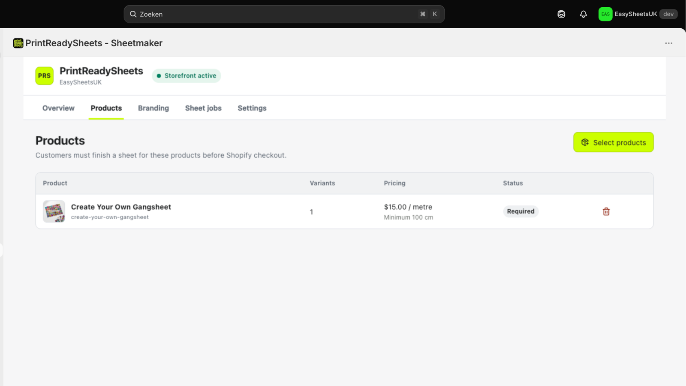Viewport: 686px width, 386px height.
Task: Click the create-your-own-gangsheet slug text
Action: pos(110,217)
